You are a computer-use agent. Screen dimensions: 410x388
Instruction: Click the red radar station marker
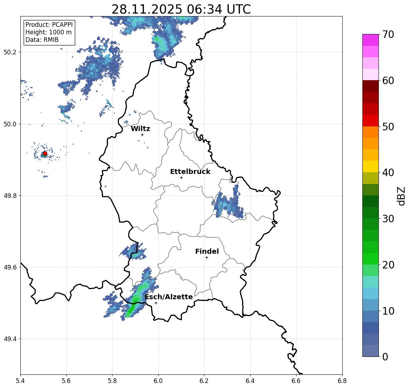point(45,154)
